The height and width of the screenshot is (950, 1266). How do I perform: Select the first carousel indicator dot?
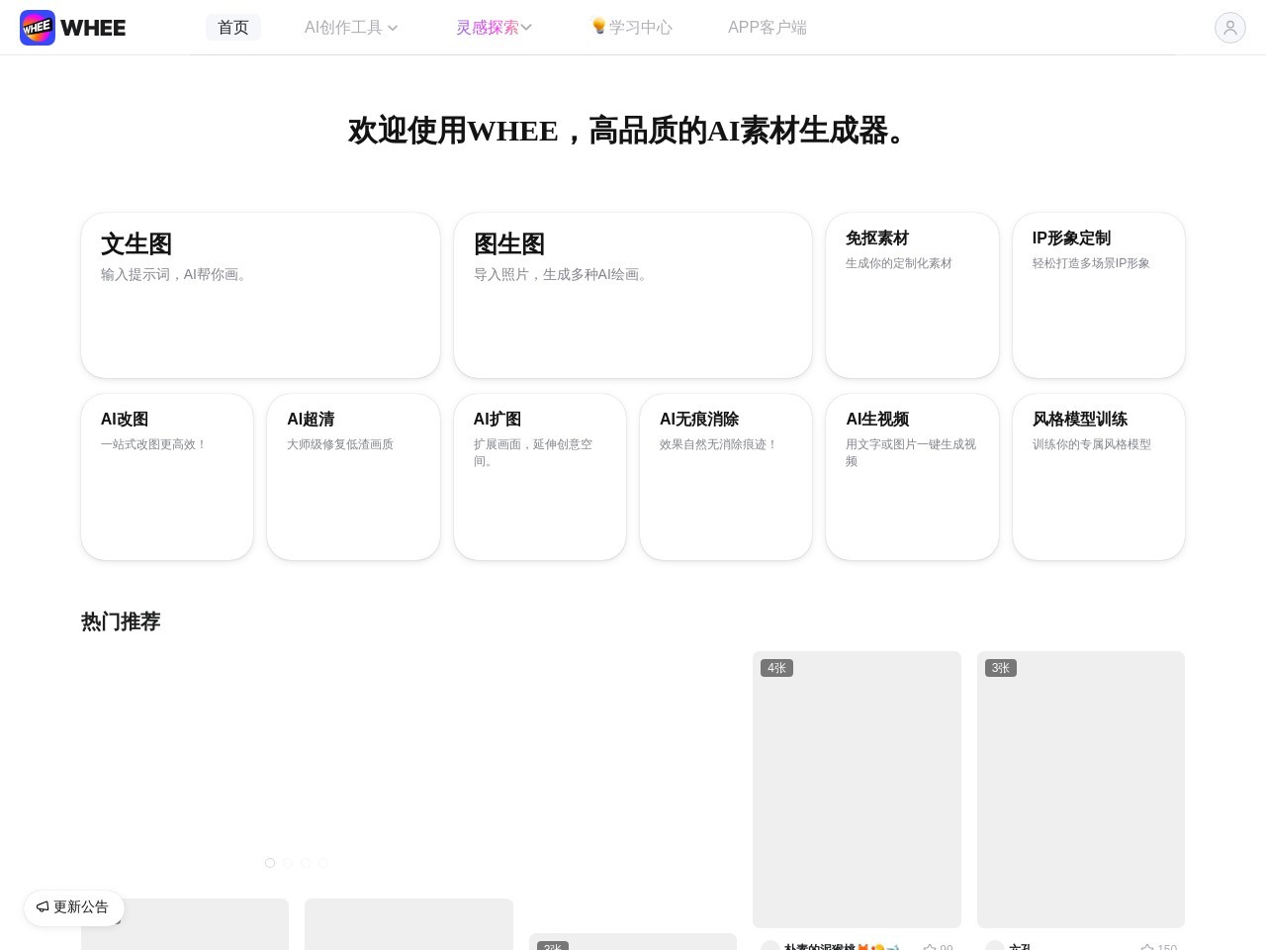(x=270, y=863)
